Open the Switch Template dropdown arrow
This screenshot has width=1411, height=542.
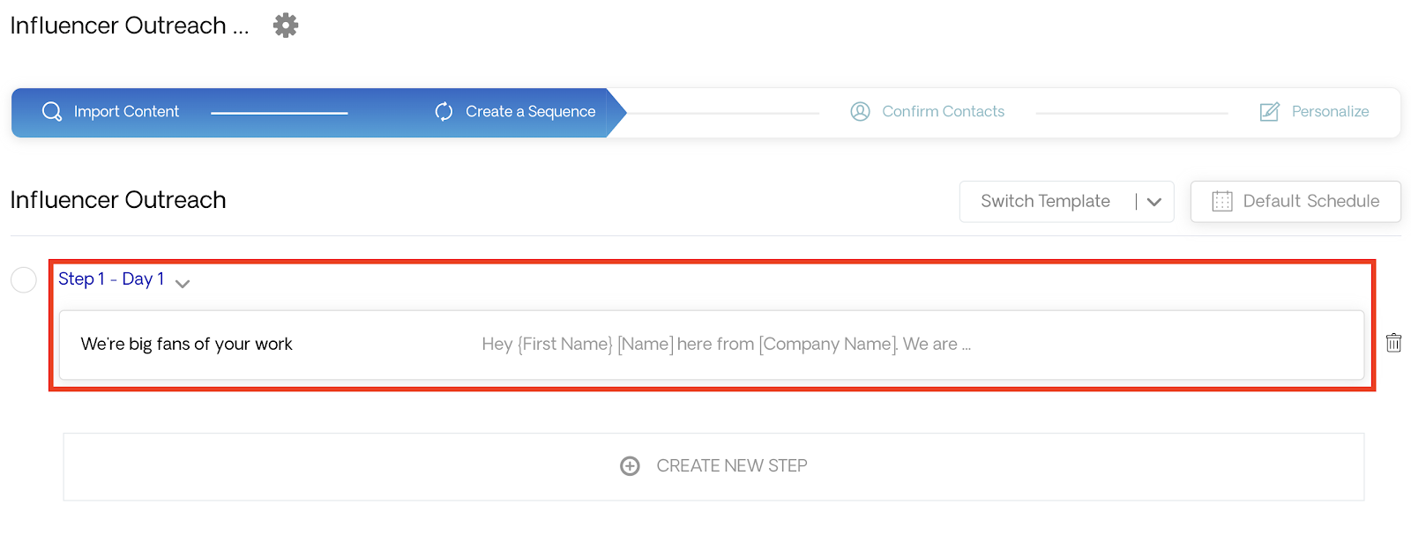point(1154,202)
